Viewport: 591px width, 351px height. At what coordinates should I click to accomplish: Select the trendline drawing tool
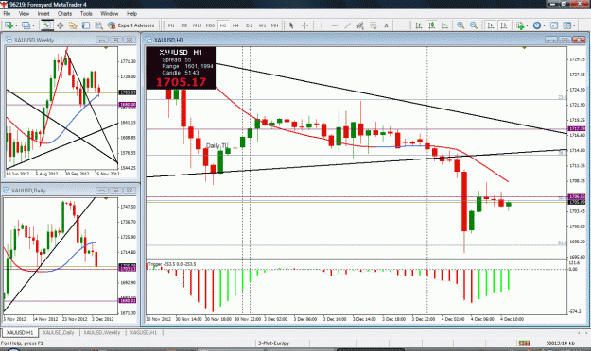tap(347, 25)
